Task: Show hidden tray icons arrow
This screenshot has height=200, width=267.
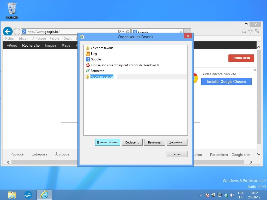Action: click(201, 195)
